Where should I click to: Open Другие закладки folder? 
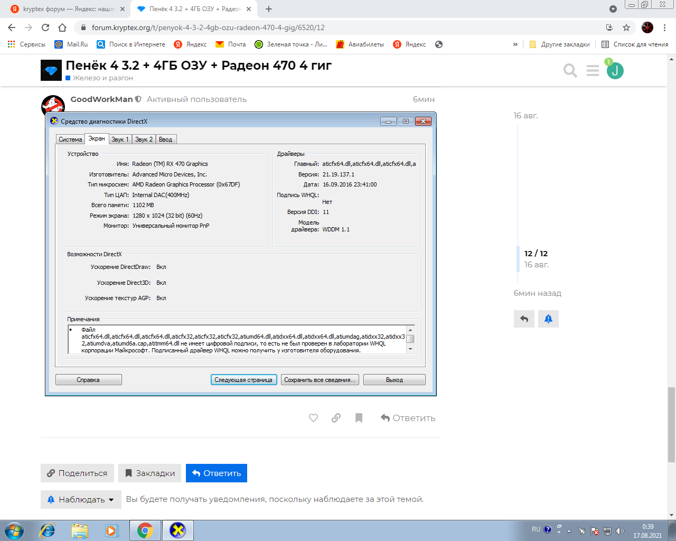(559, 44)
